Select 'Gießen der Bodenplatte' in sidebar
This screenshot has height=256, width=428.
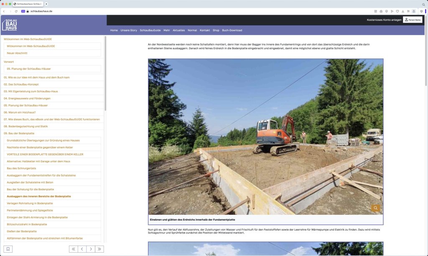pyautogui.click(x=22, y=231)
